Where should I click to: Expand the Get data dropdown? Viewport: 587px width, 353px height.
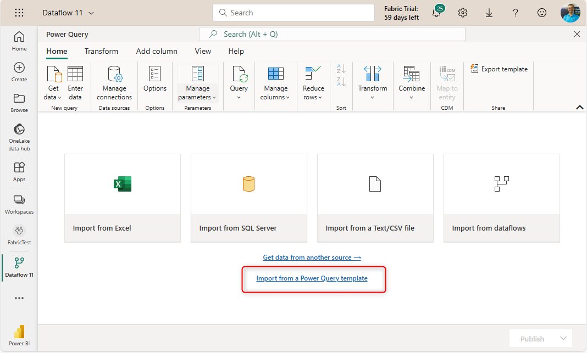pyautogui.click(x=53, y=97)
